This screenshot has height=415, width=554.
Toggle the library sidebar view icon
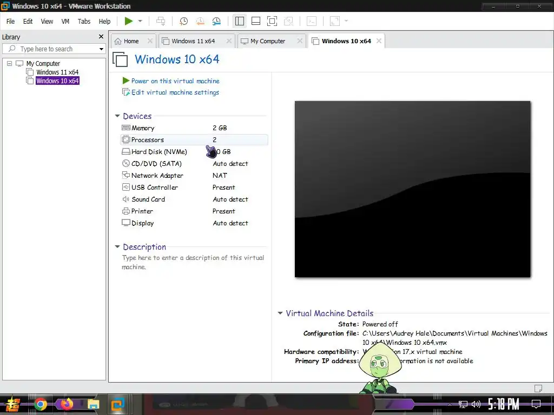240,21
